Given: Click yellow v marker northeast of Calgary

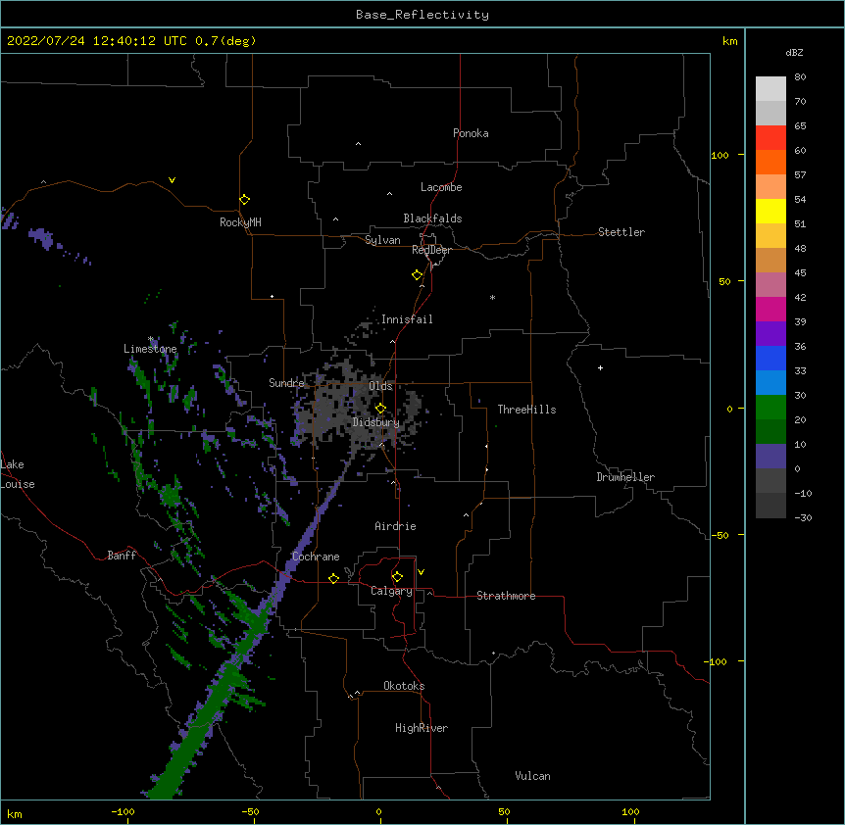Looking at the screenshot, I should pos(421,572).
